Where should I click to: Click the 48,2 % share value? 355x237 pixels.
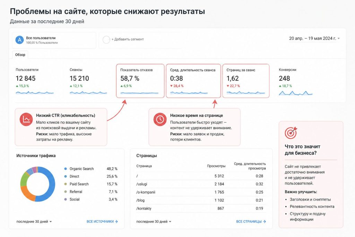click(x=112, y=169)
